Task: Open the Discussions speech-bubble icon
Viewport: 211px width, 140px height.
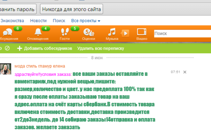Action: [7, 32]
